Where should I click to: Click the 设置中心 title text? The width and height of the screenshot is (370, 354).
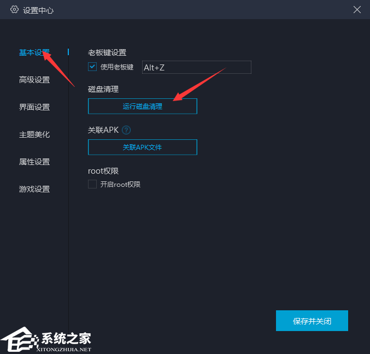tap(38, 10)
